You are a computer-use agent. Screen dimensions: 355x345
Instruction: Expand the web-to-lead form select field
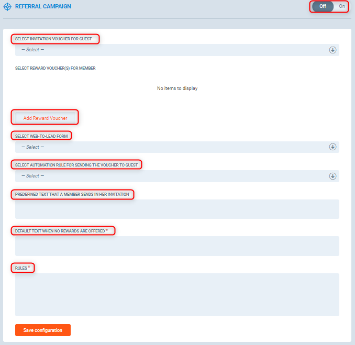(168, 147)
